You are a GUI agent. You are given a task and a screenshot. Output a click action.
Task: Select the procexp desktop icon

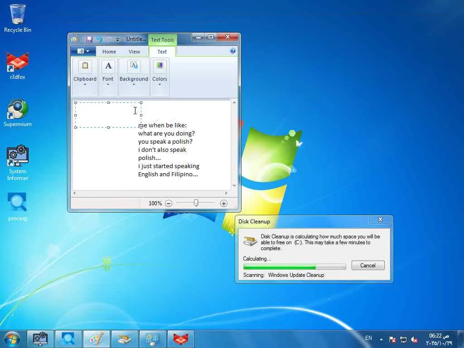(x=18, y=207)
